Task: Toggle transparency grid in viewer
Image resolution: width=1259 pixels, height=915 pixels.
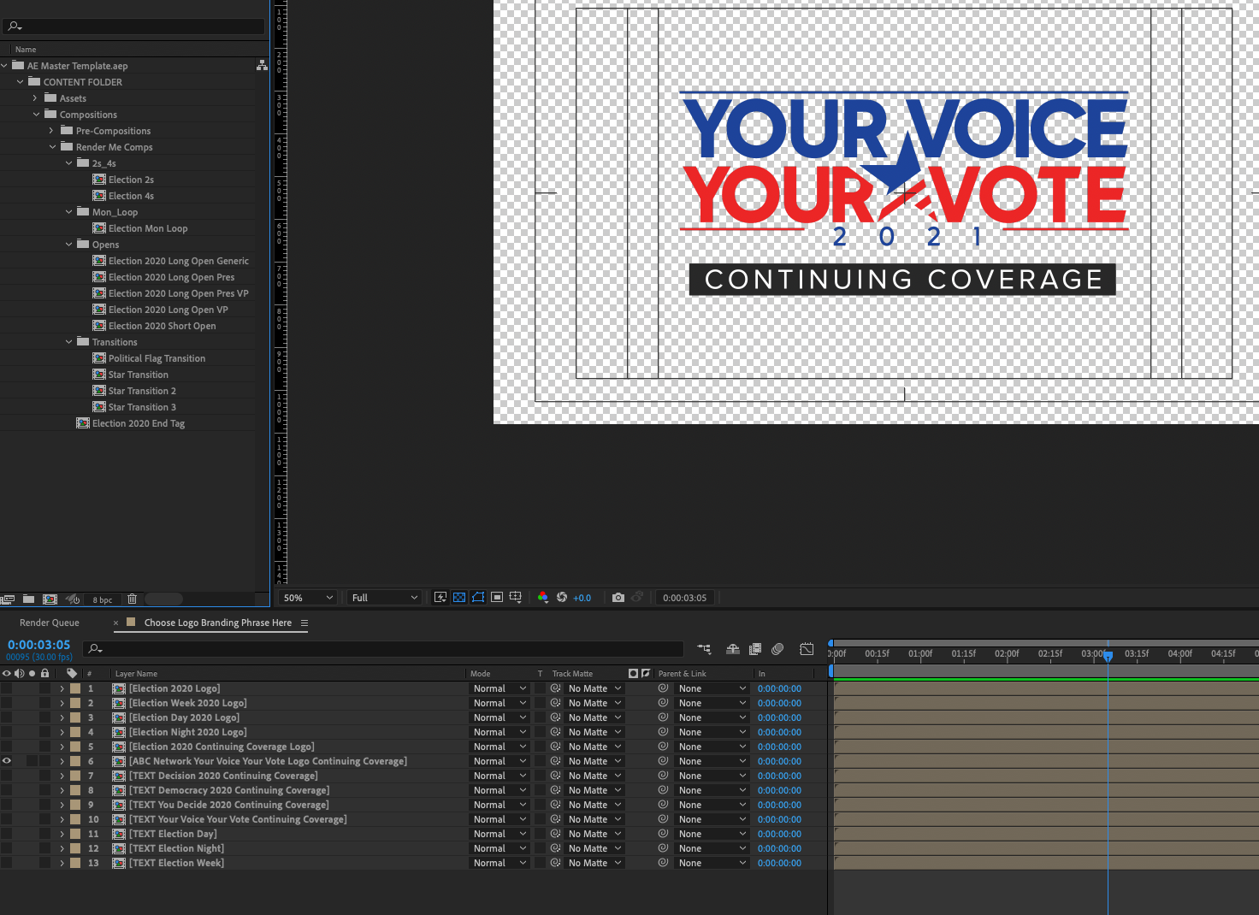Action: [x=459, y=598]
